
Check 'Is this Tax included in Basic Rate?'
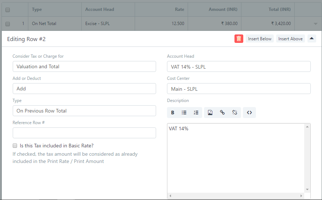[15, 146]
